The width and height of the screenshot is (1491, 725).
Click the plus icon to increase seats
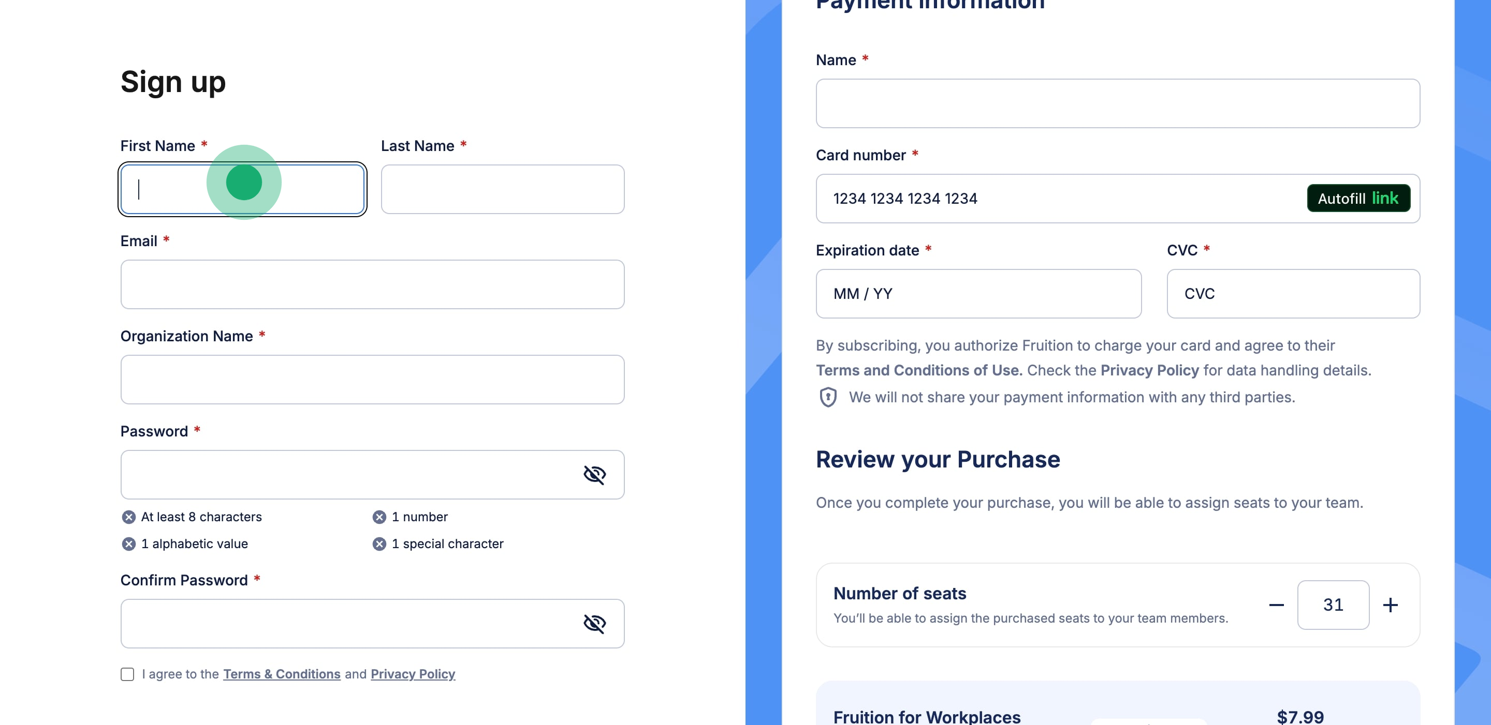point(1390,605)
